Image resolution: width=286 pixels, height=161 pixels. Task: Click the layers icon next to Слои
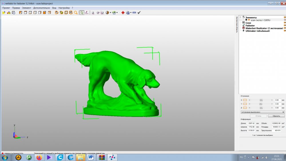coord(243,22)
